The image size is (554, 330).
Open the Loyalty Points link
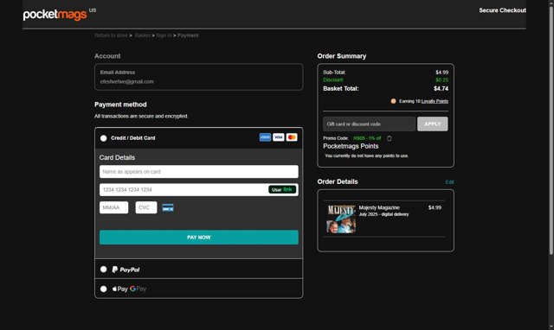click(435, 101)
